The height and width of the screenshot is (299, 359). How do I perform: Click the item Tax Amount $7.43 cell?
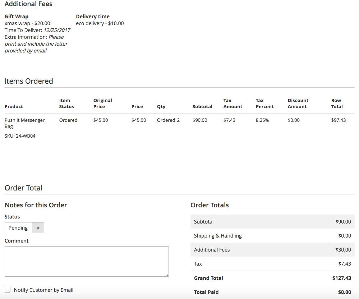click(x=229, y=120)
